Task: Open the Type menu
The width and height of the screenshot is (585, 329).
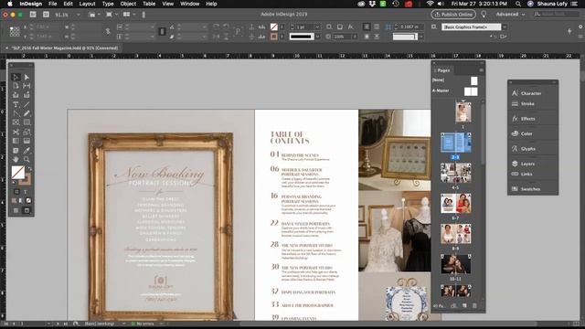Action: pos(108,4)
